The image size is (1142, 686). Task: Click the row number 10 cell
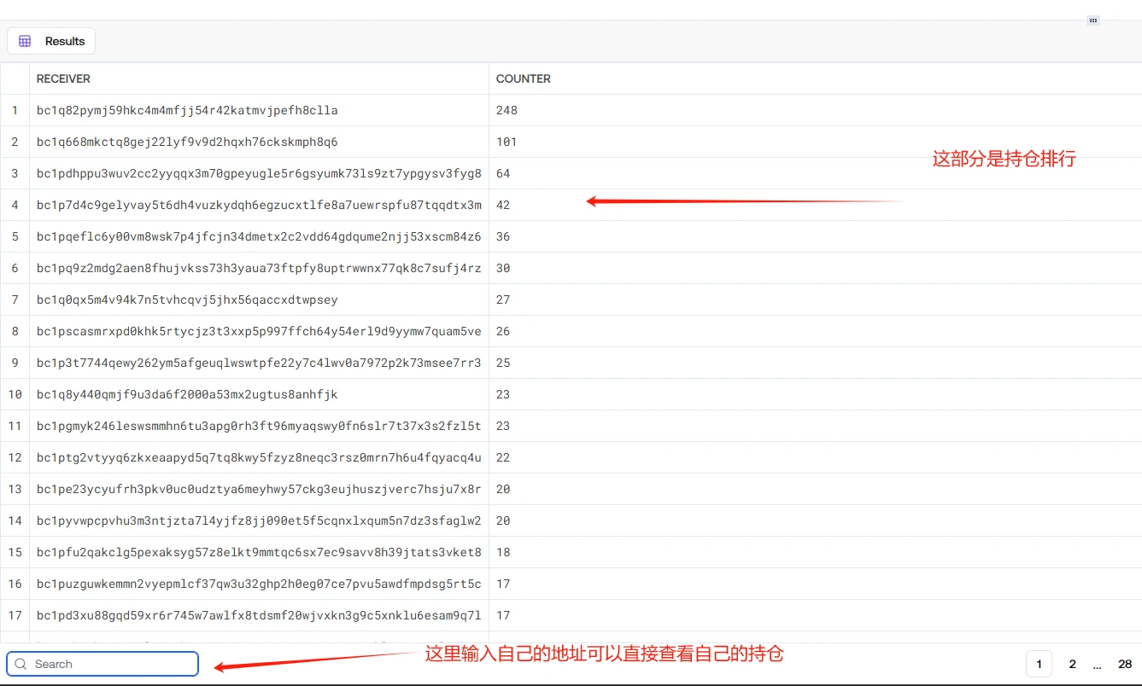(15, 394)
